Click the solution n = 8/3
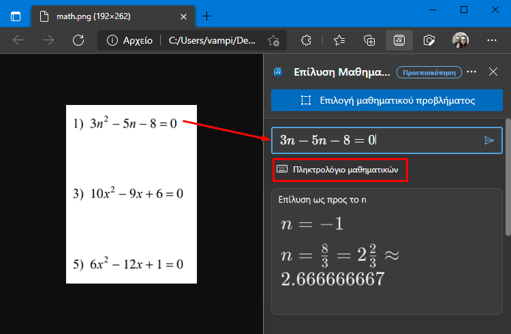Screen dimensions: 511x334 tap(340, 255)
